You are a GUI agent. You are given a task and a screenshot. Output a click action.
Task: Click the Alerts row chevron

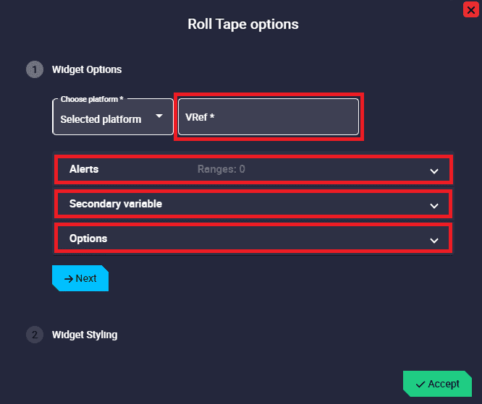pyautogui.click(x=434, y=171)
